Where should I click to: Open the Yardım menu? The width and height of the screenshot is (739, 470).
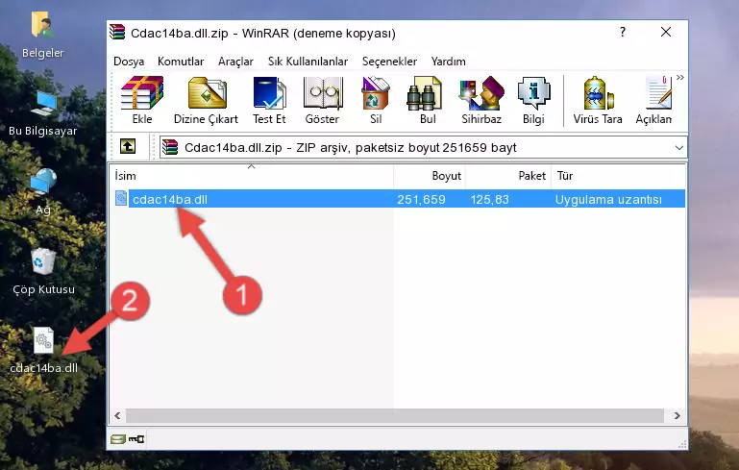(448, 62)
